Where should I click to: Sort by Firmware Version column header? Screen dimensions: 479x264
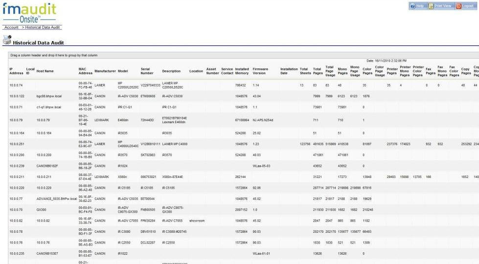260,71
